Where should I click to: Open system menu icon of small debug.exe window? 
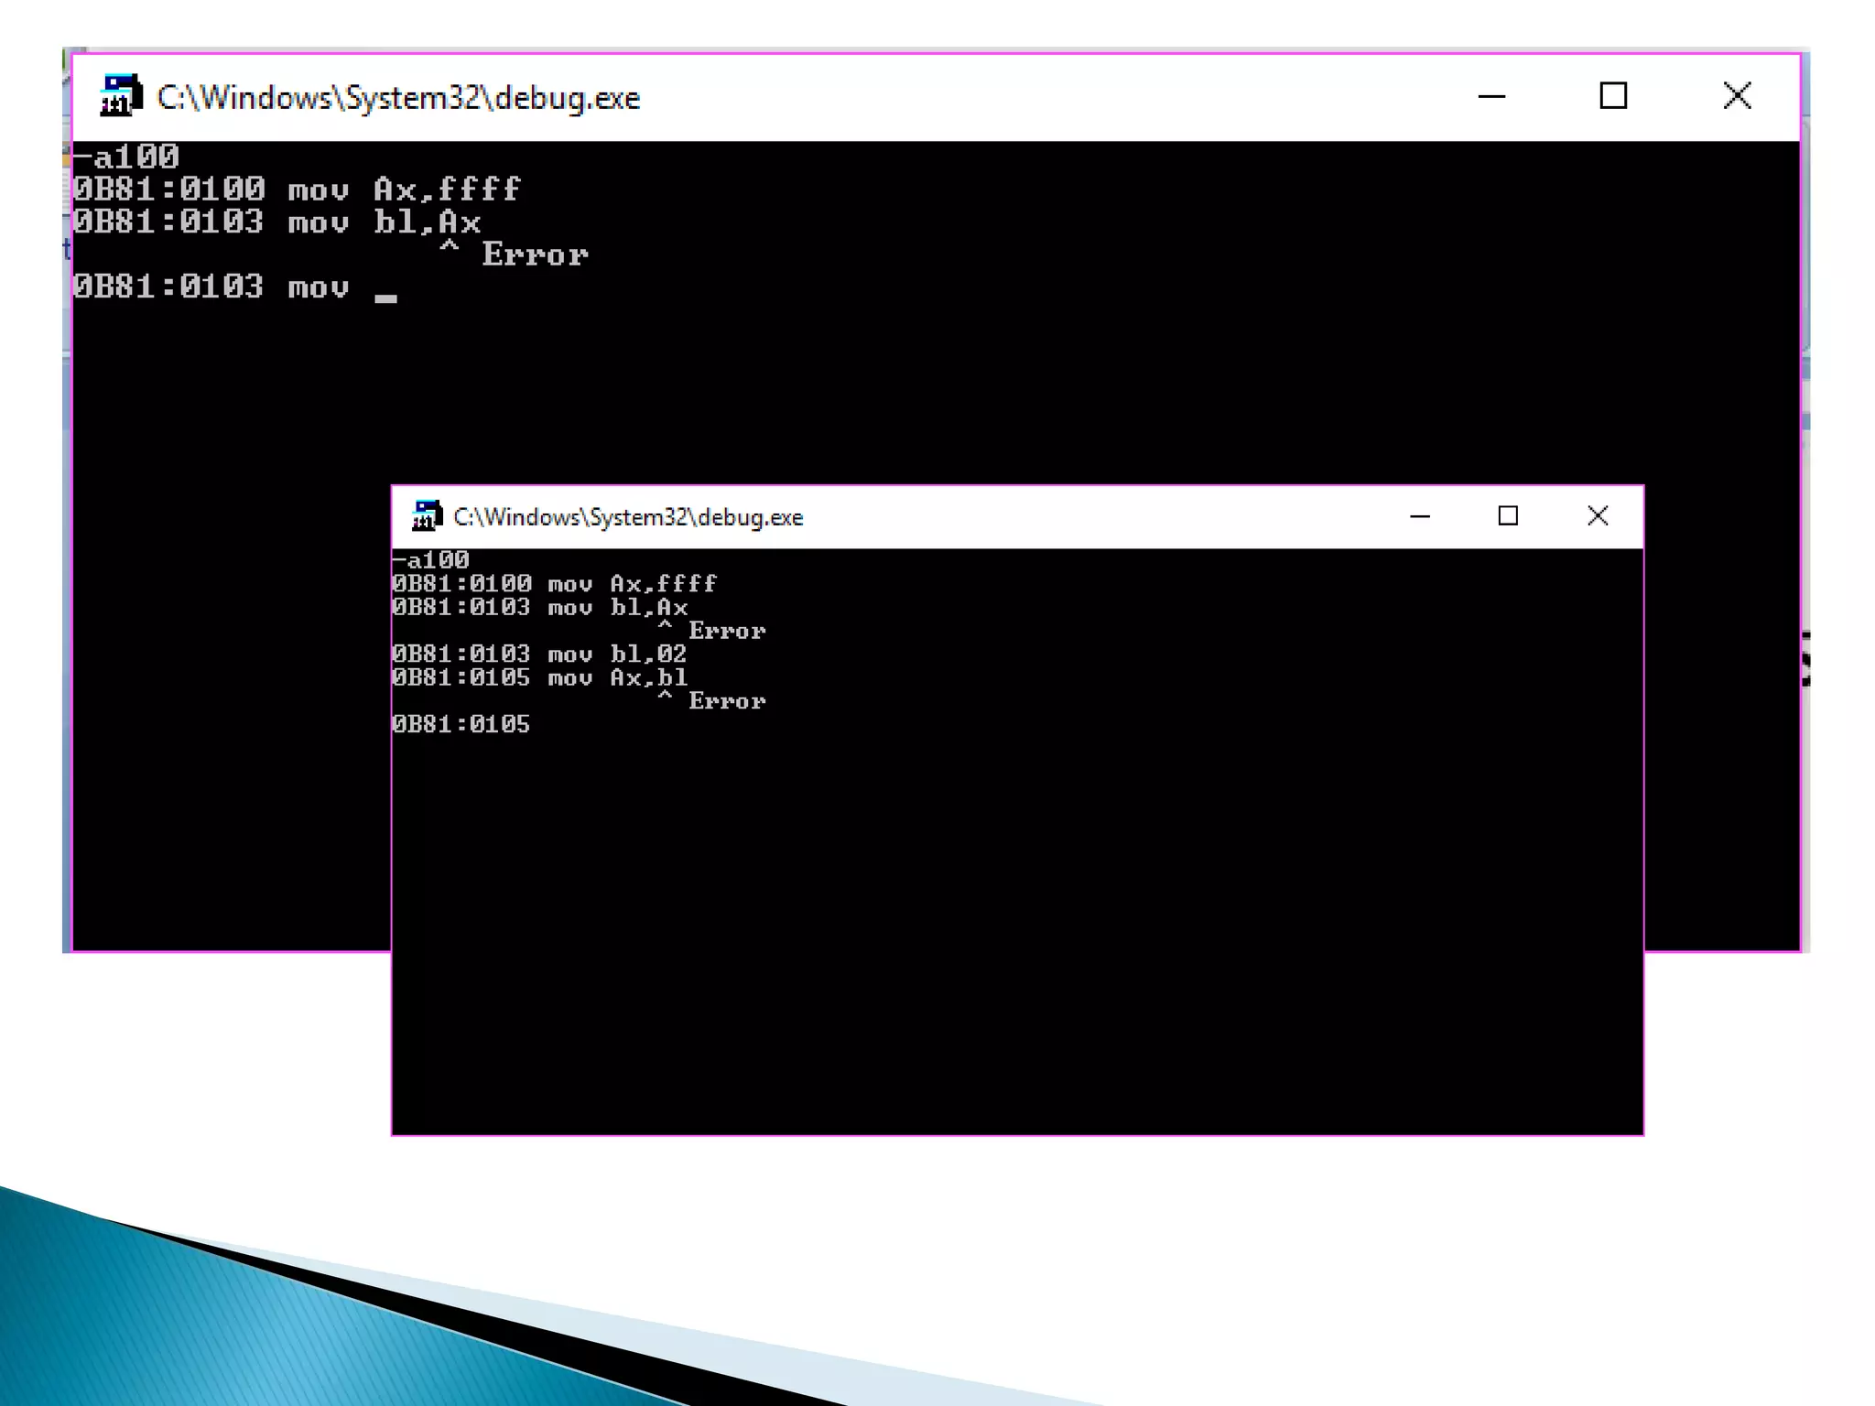click(427, 516)
